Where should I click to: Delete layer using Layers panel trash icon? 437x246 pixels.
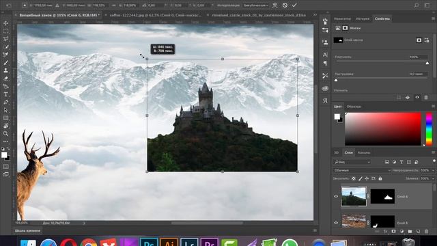tap(426, 232)
